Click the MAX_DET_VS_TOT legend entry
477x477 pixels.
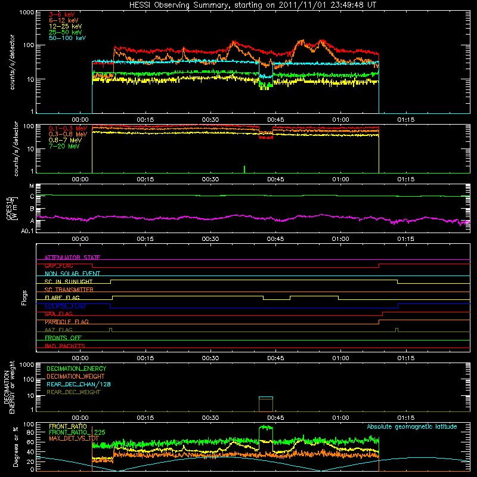pos(74,438)
